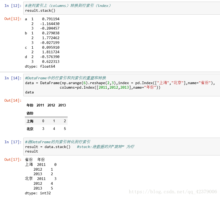The height and width of the screenshot is (197, 220).
Task: Click the blog.csdn.net watermark link
Action: (x=173, y=192)
